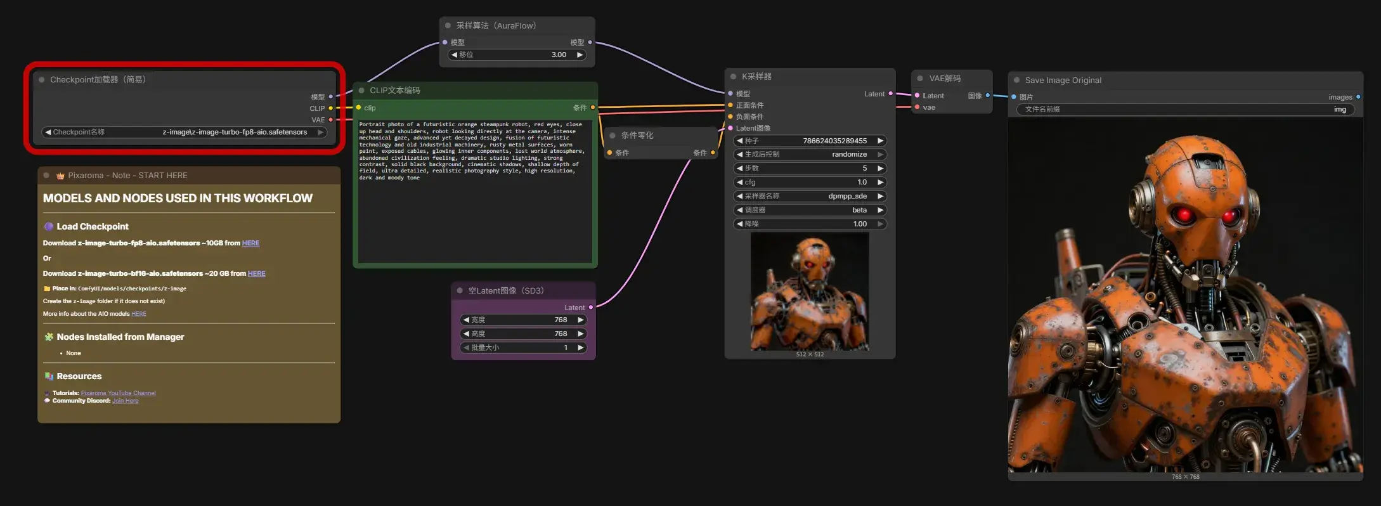Collapse the Save Image Original node dot

pyautogui.click(x=1016, y=80)
